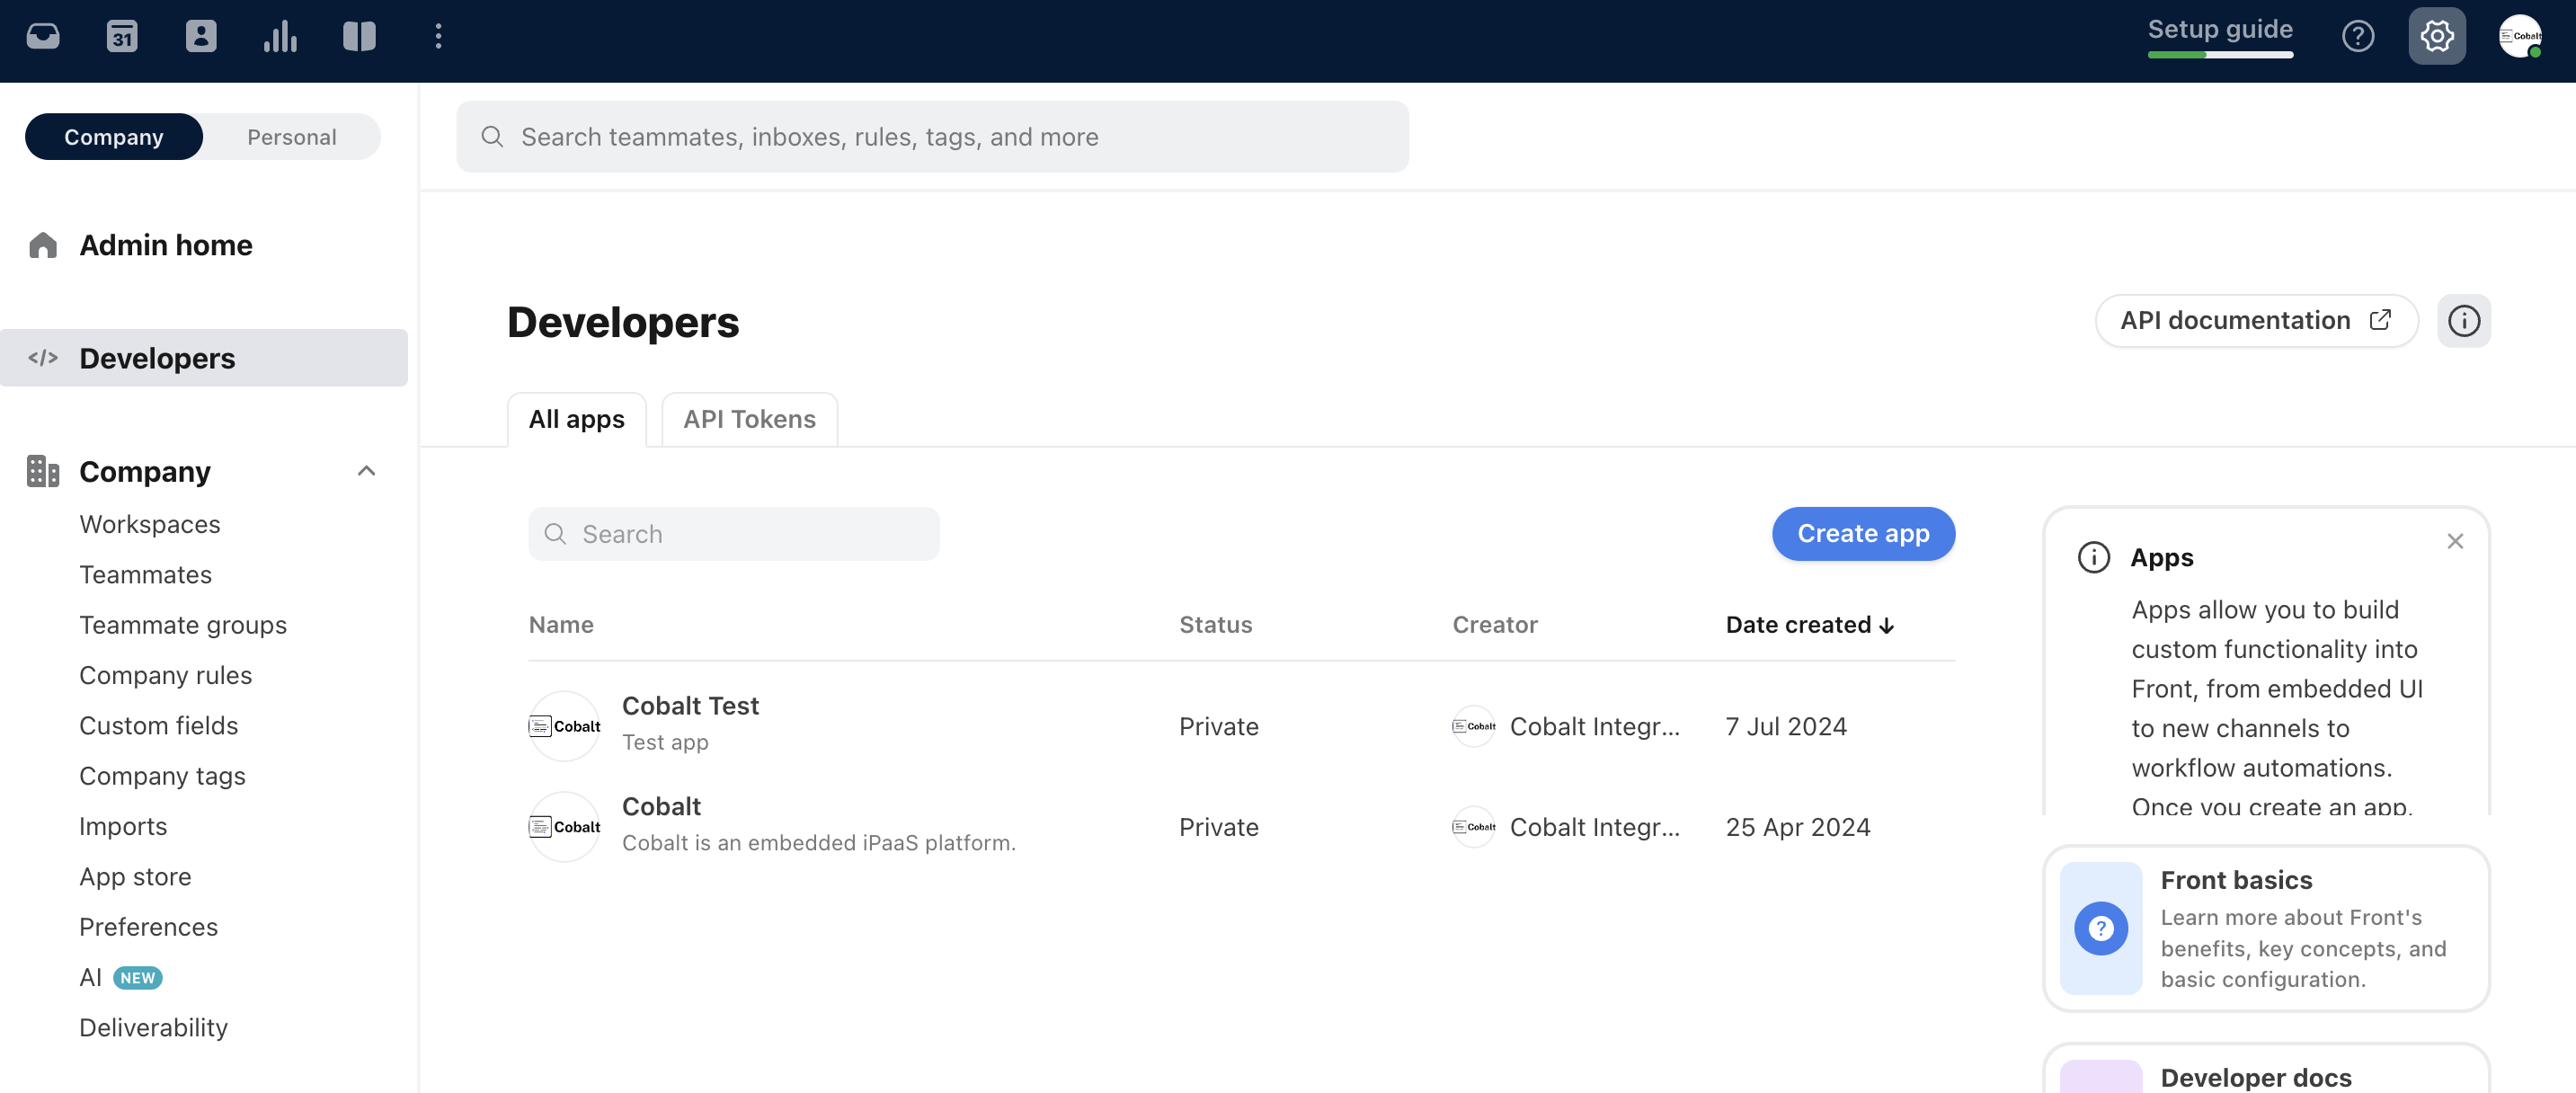
Task: Click the Create app button
Action: pyautogui.click(x=1862, y=533)
